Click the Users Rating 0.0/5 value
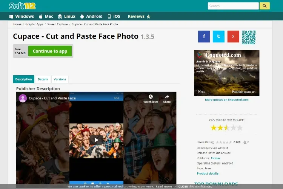Screen dimensions: 283x189 tap(237, 143)
